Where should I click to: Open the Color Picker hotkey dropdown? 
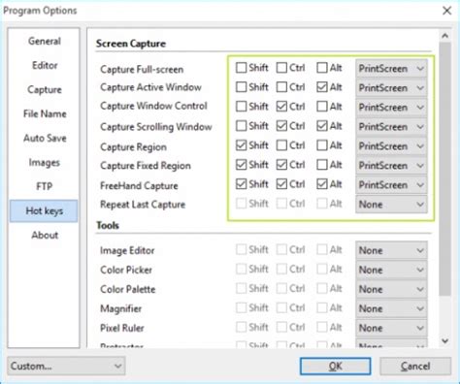[391, 270]
